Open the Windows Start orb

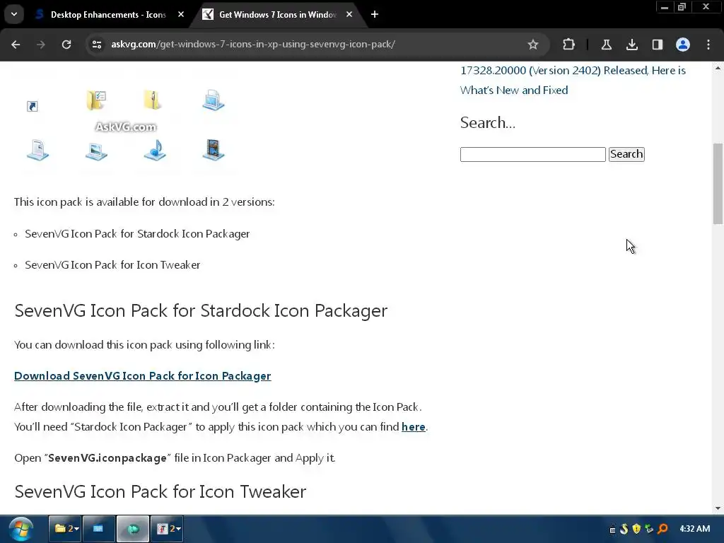coord(21,529)
